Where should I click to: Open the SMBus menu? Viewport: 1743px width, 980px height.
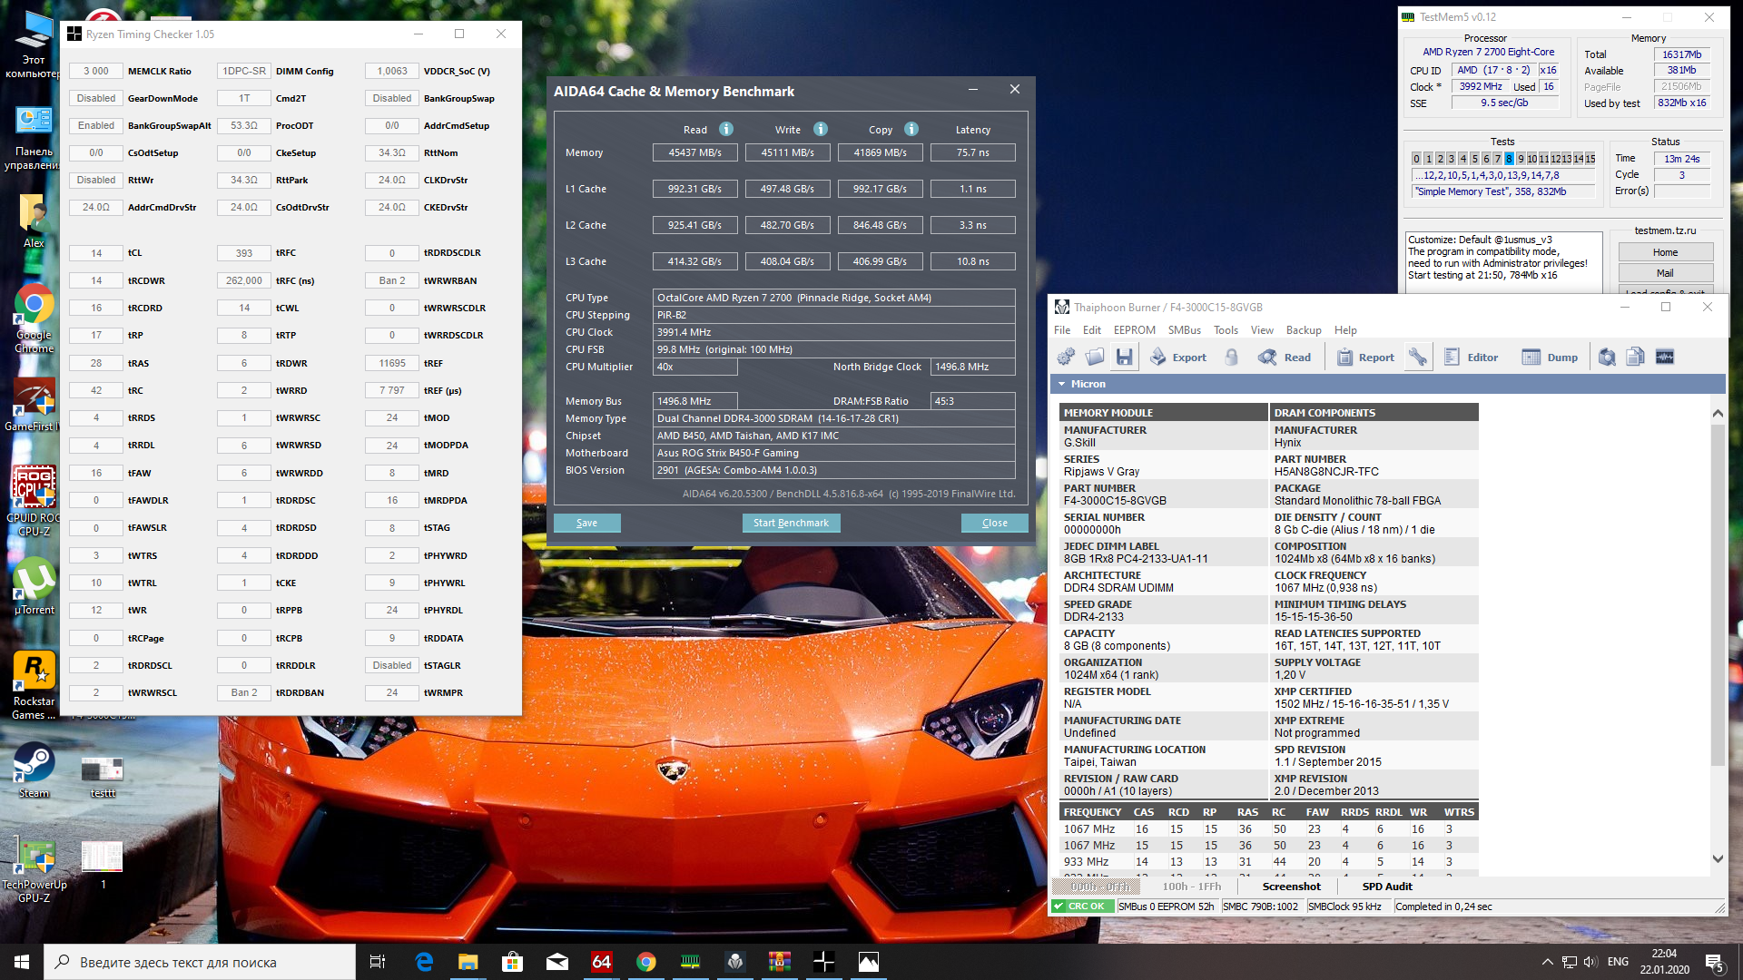pos(1184,330)
